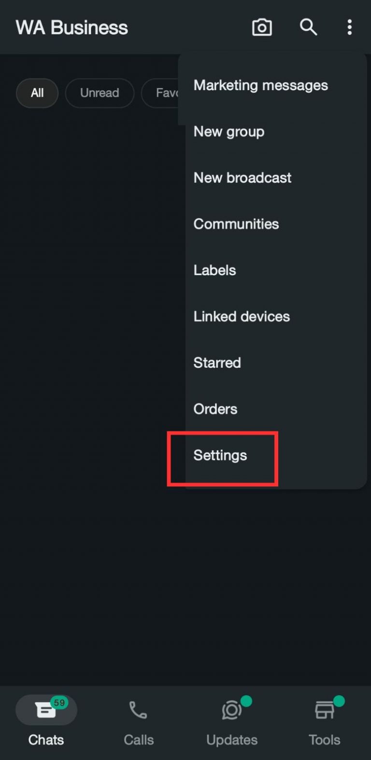The height and width of the screenshot is (760, 371).
Task: Open Linked devices option
Action: [242, 317]
